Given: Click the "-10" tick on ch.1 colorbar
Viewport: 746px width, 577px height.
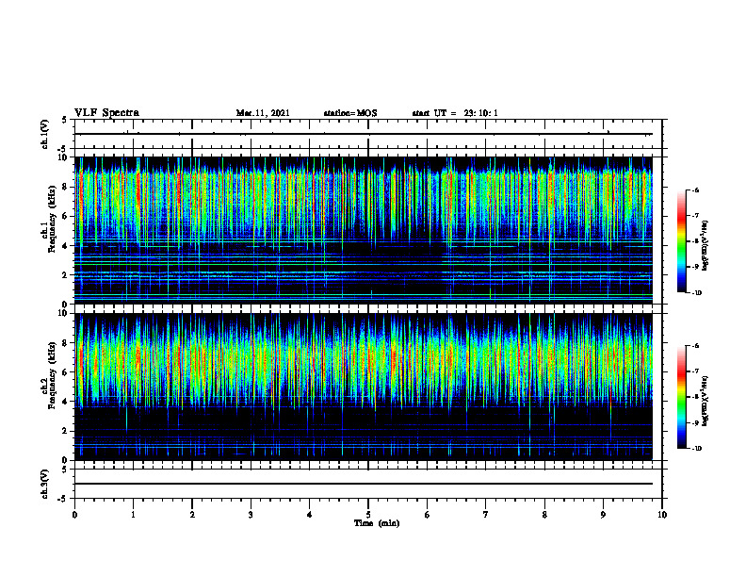Looking at the screenshot, I should [696, 293].
